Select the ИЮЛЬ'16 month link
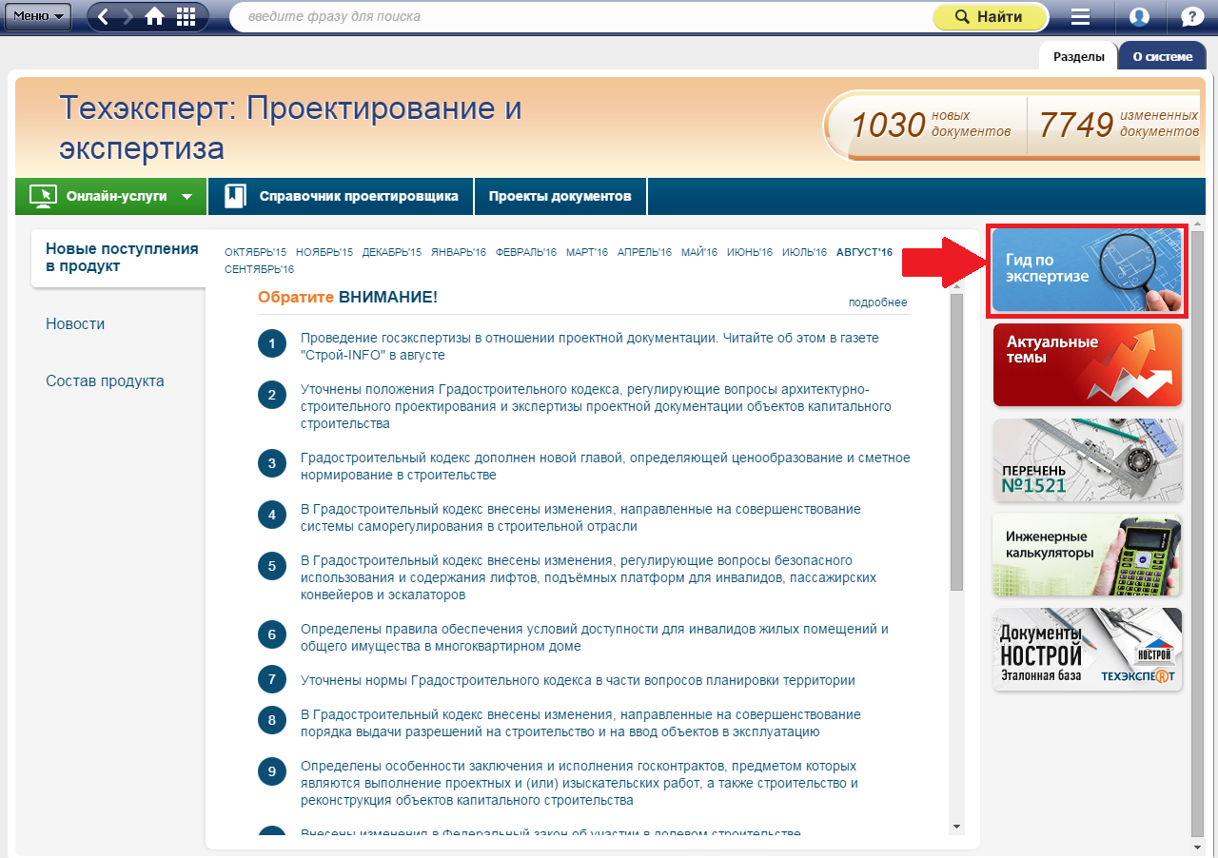This screenshot has height=858, width=1218. coord(804,252)
